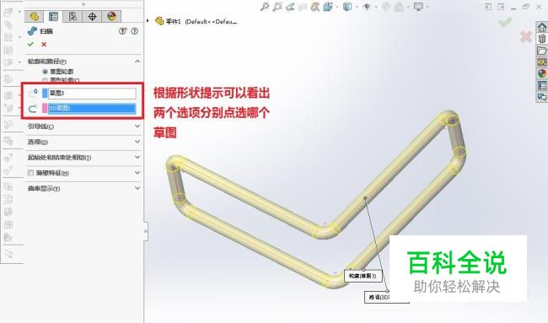Open the View Orientation cube icon
Viewport: 548px width, 323px height.
coord(328,7)
